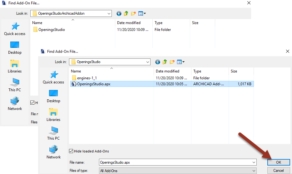The image size is (292, 174).
Task: Toggle Hide loaded Add-Ons checkbox
Action: coord(71,151)
